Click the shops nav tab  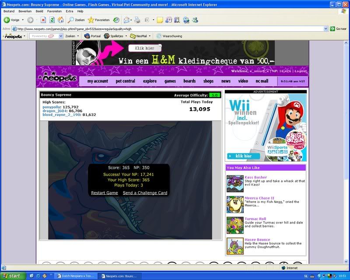pos(209,81)
